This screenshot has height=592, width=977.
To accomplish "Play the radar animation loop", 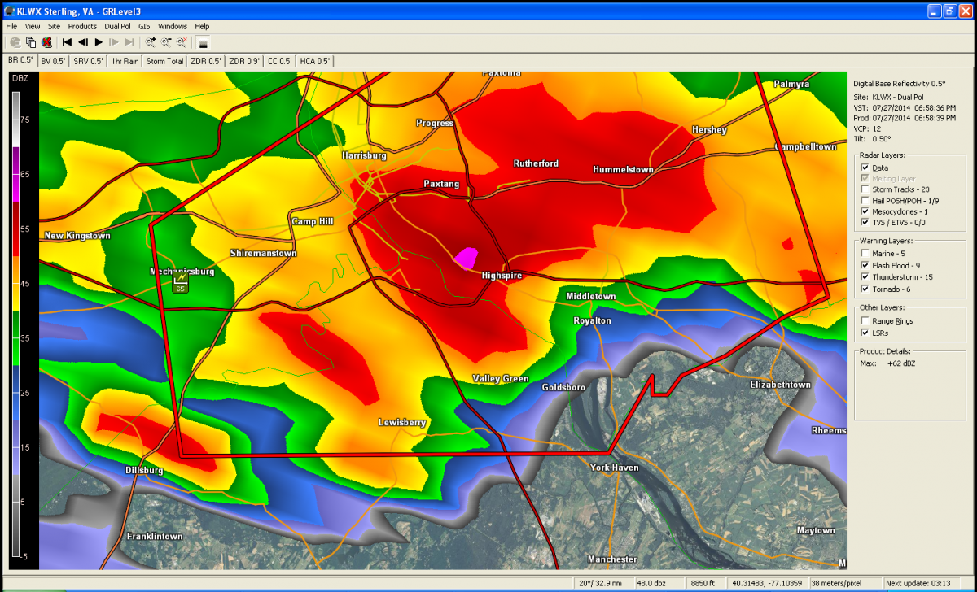I will [99, 41].
